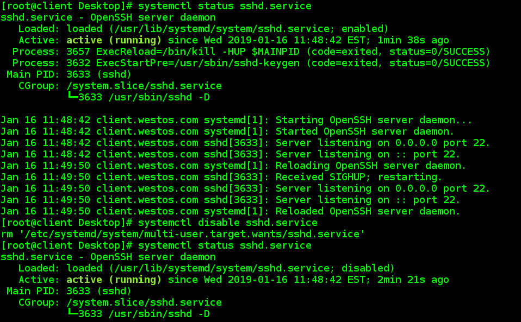The height and width of the screenshot is (322, 521).
Task: Click the 'systemctl status sshd.service' command after the rm line
Action: point(225,245)
